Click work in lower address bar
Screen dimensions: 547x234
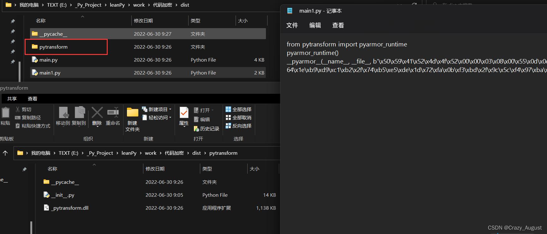151,153
